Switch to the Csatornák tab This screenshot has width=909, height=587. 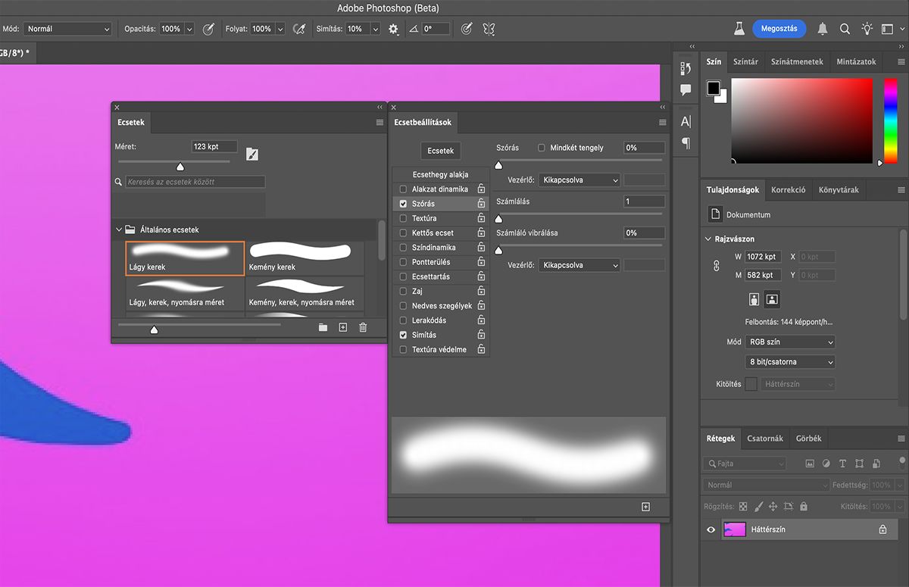coord(764,439)
